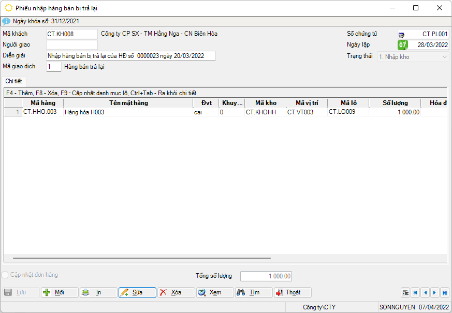452x313 pixels.
Task: Expand the Trạng thái dropdown
Action: point(445,57)
